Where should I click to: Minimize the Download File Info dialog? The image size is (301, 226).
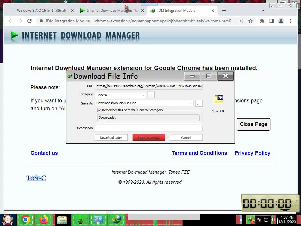click(192, 76)
